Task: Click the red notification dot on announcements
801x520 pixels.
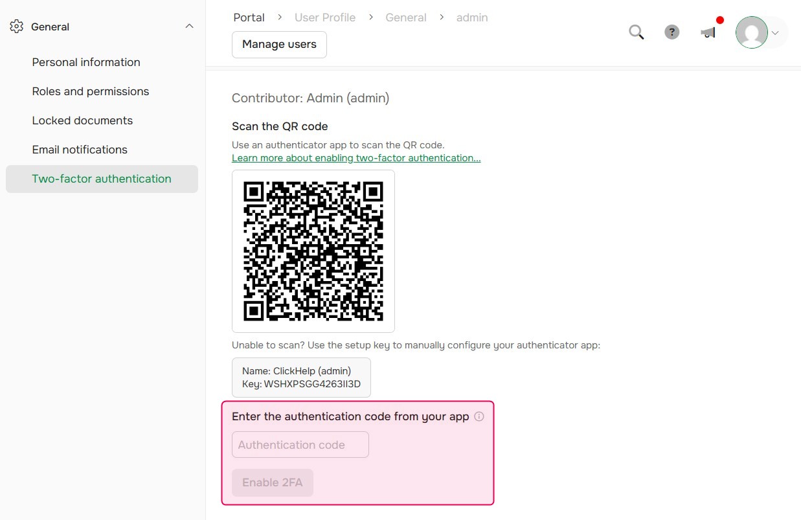Action: tap(719, 21)
